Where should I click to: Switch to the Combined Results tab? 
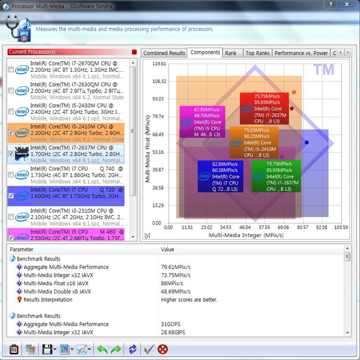coord(164,53)
